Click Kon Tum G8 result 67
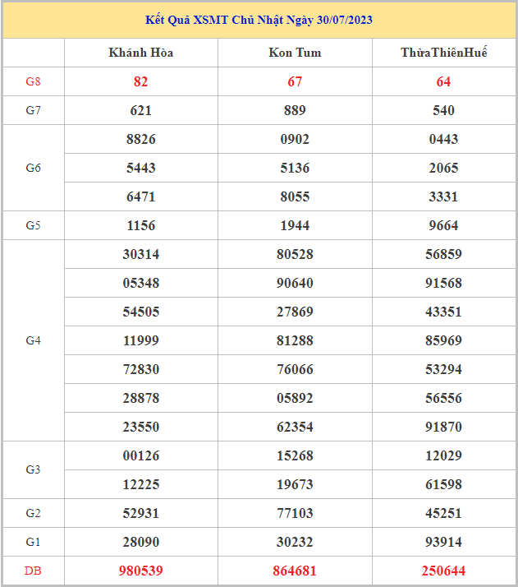Screen dimensions: 518x587 pos(295,81)
